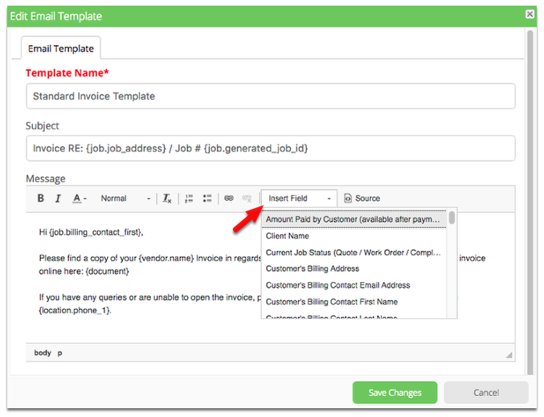The image size is (544, 417).
Task: Click the 'Hi {job.billing_contact_first},' line
Action: coord(92,232)
